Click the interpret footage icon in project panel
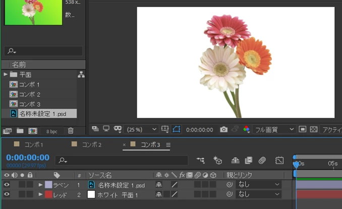 click(x=7, y=131)
